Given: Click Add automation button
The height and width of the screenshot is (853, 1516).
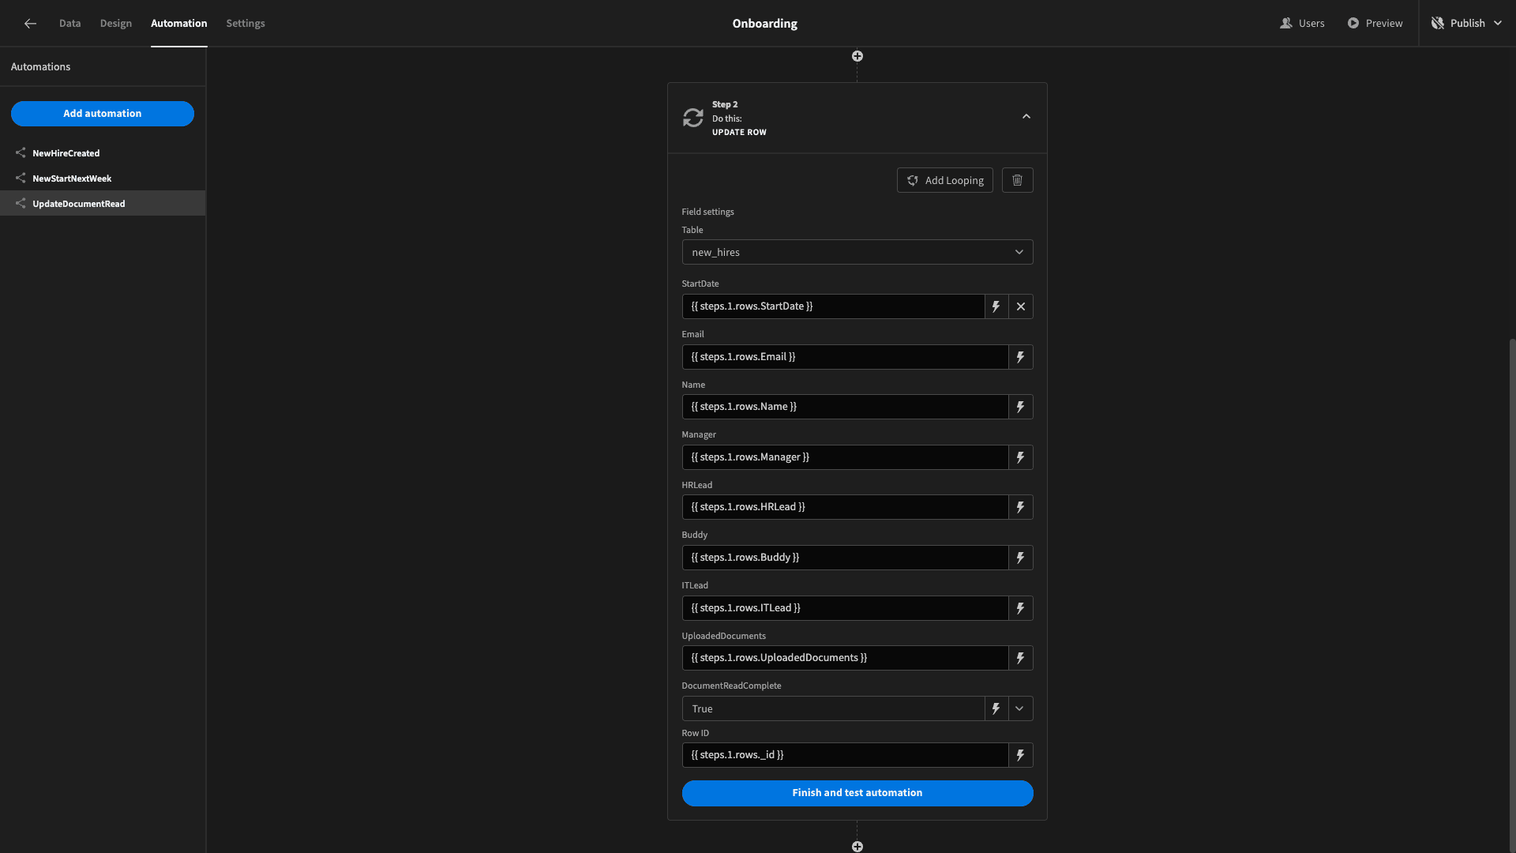Looking at the screenshot, I should [103, 114].
